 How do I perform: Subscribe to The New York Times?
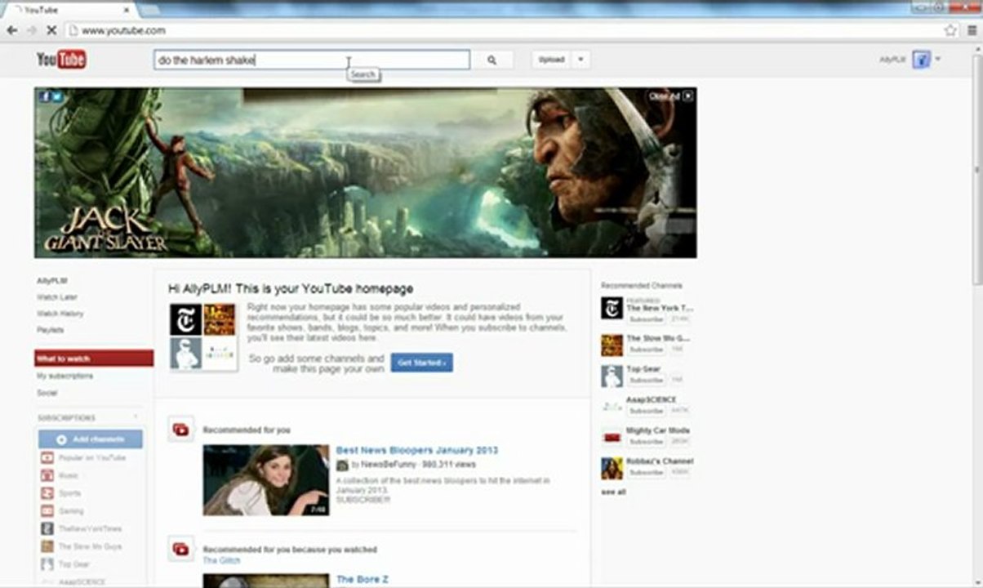pyautogui.click(x=646, y=319)
